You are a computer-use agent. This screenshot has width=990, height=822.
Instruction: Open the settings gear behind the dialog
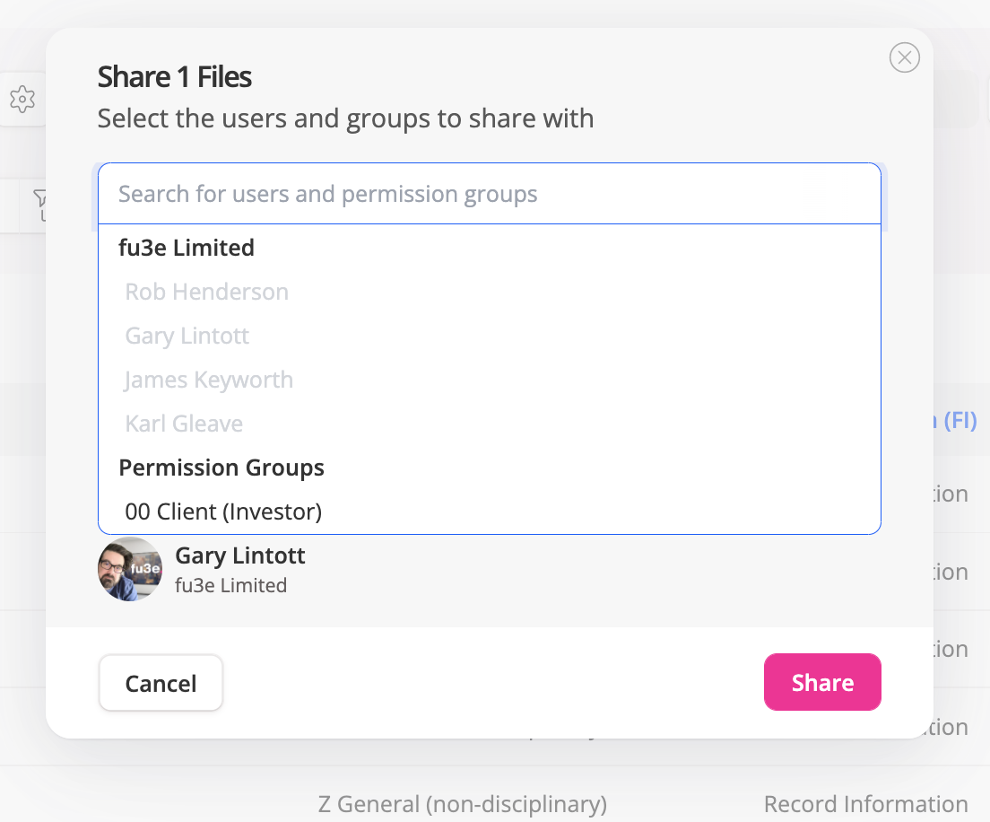pos(22,100)
